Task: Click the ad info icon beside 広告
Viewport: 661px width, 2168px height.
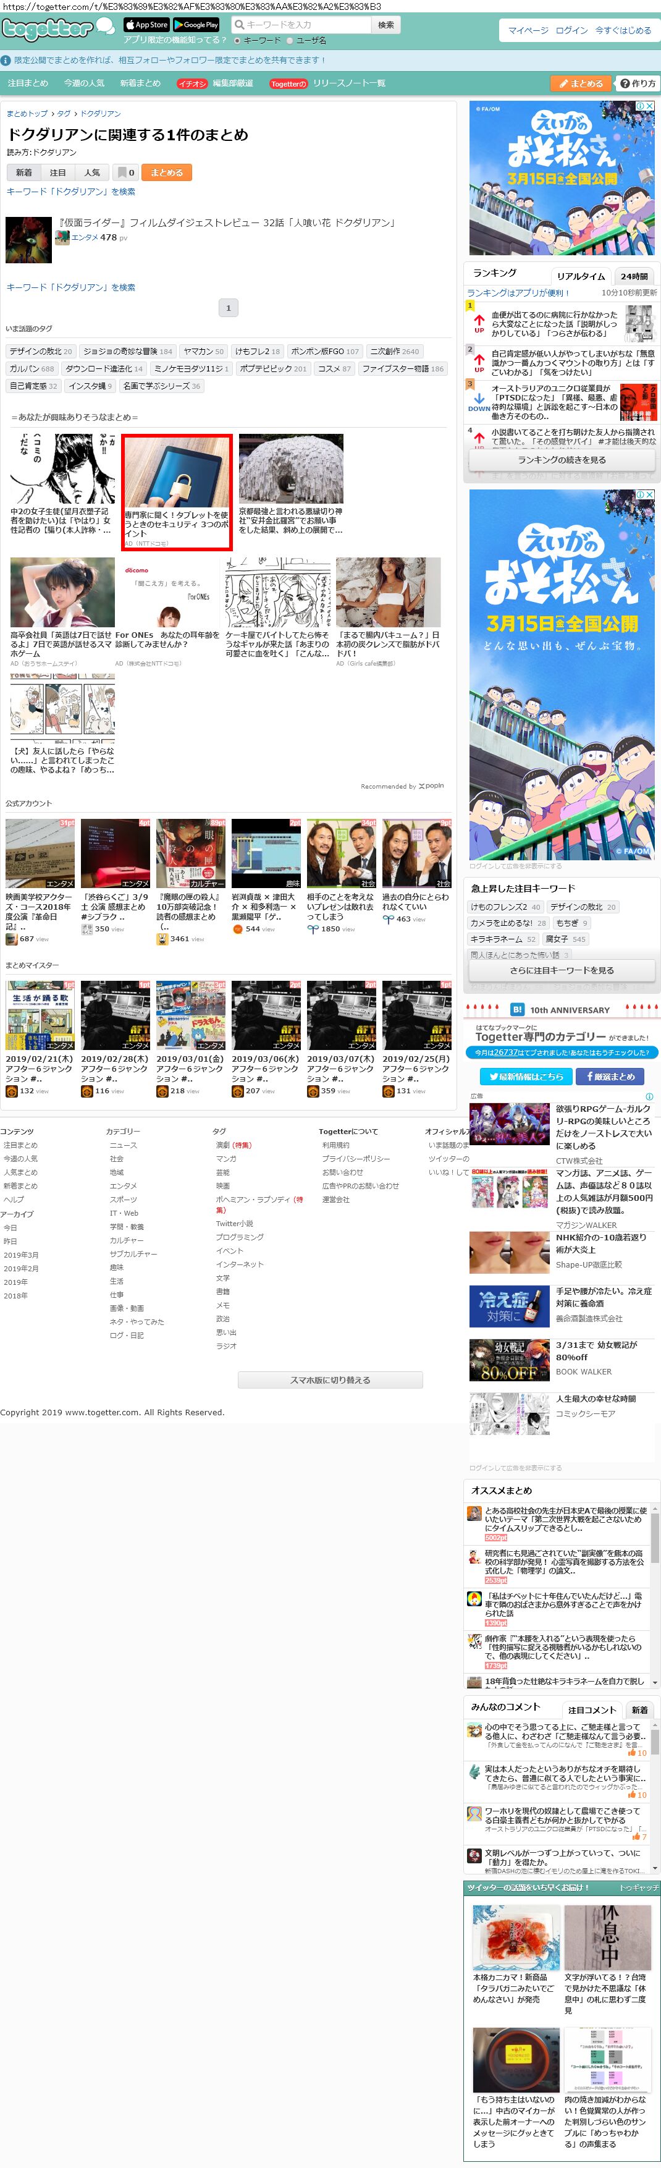Action: [x=649, y=1096]
